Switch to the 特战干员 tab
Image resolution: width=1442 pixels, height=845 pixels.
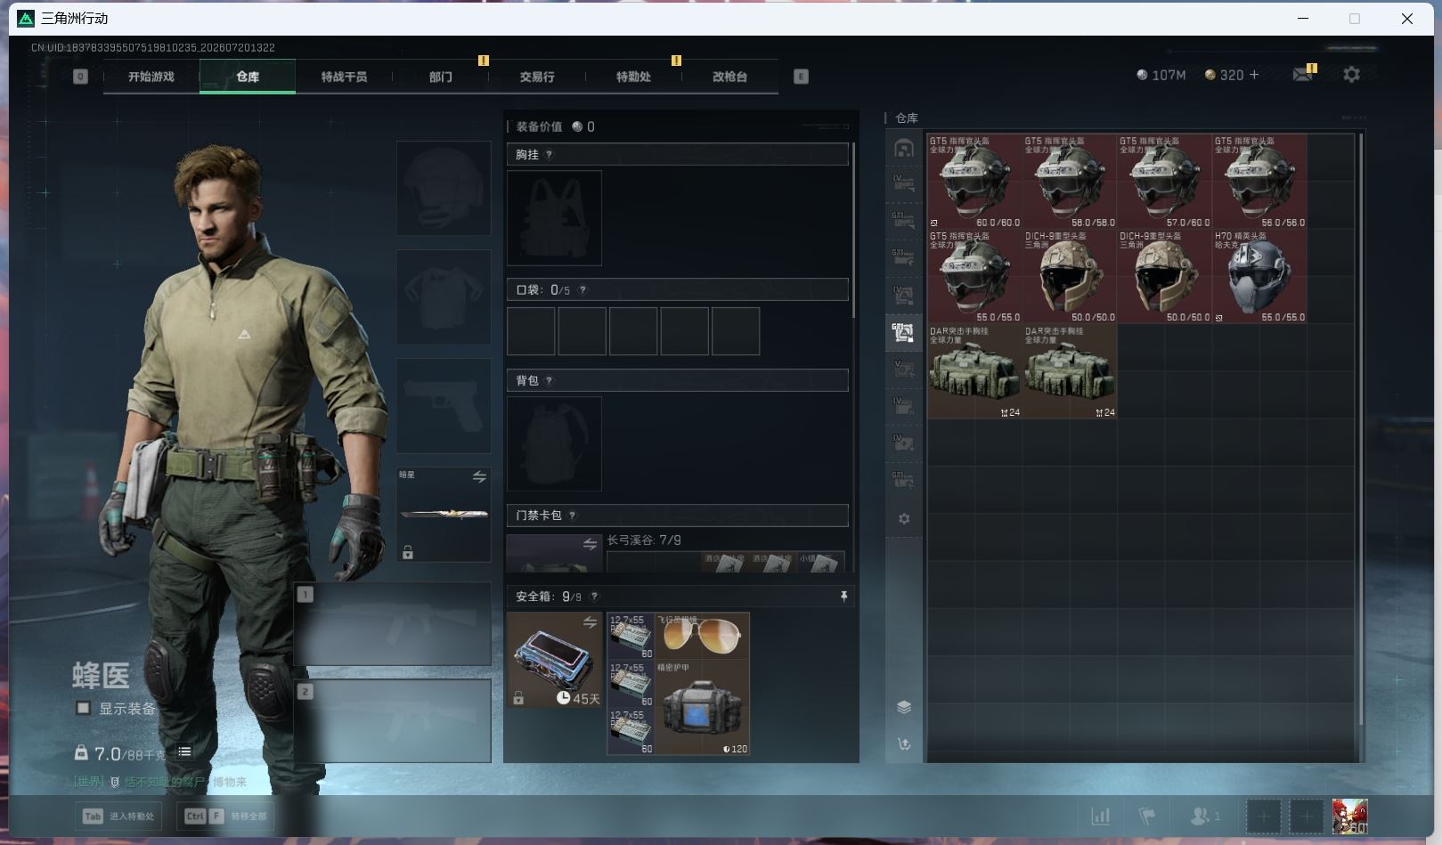pos(344,77)
